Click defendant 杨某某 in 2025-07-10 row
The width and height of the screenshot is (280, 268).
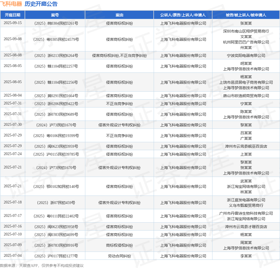tap(246, 235)
